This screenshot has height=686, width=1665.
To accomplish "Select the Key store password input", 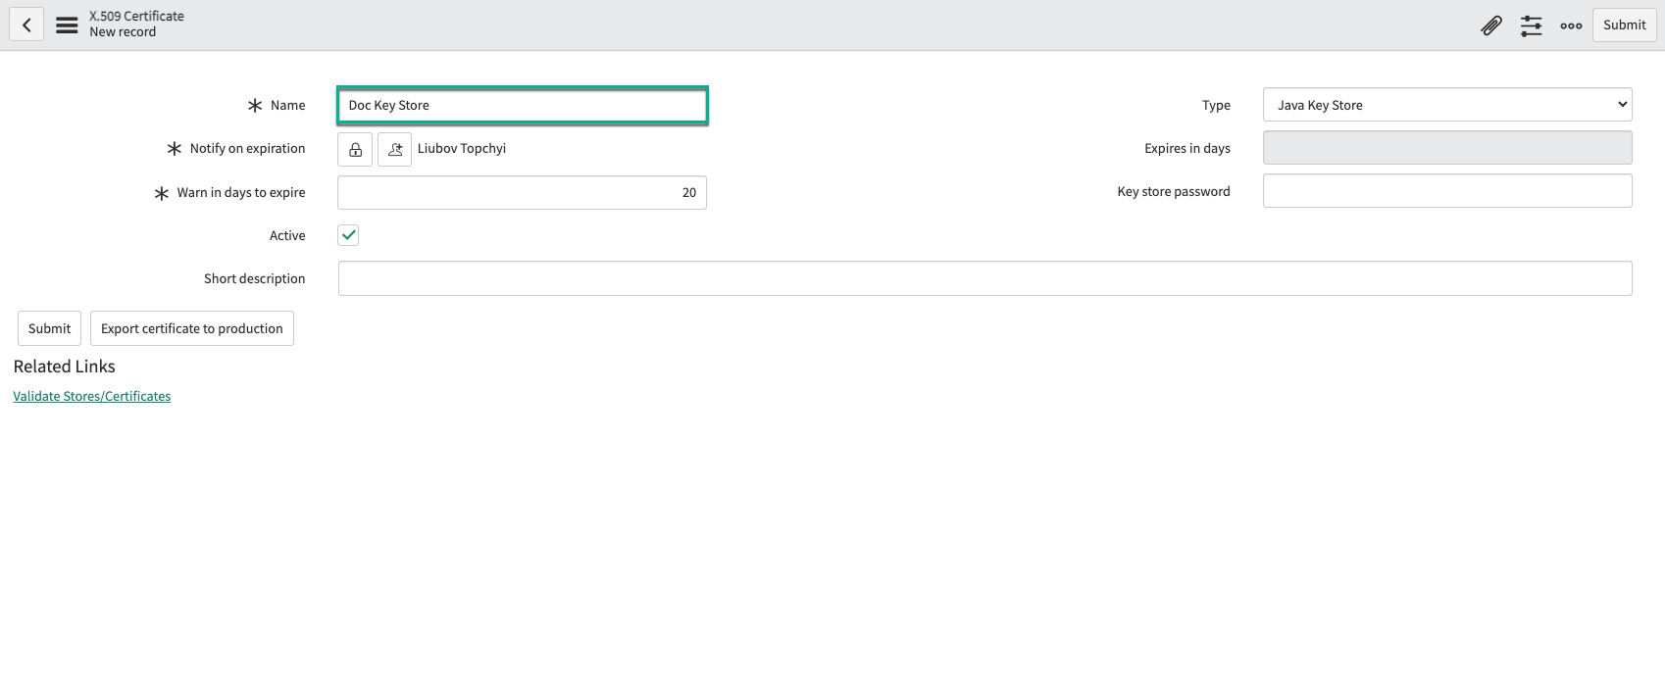I will pyautogui.click(x=1446, y=191).
